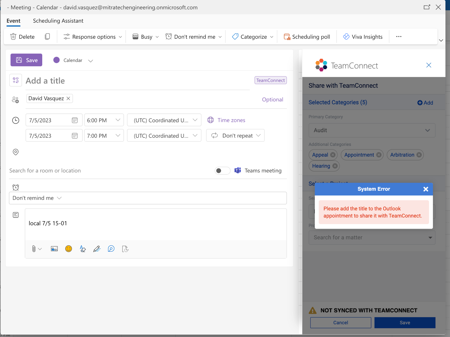Click the pop-out window icon
The width and height of the screenshot is (450, 337).
point(427,7)
